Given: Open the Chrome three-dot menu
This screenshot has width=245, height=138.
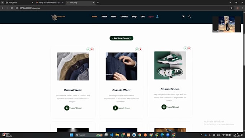Looking at the screenshot, I should [242, 8].
